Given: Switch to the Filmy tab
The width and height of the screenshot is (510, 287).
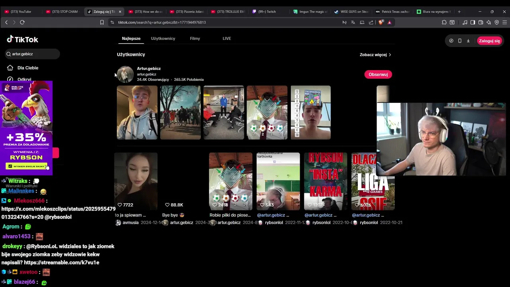Looking at the screenshot, I should click(x=195, y=38).
